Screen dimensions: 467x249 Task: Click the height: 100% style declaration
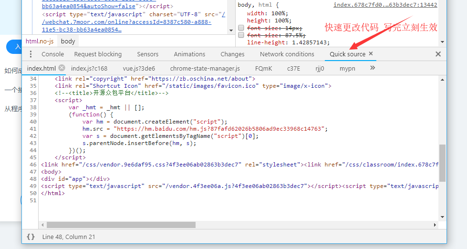pos(269,21)
